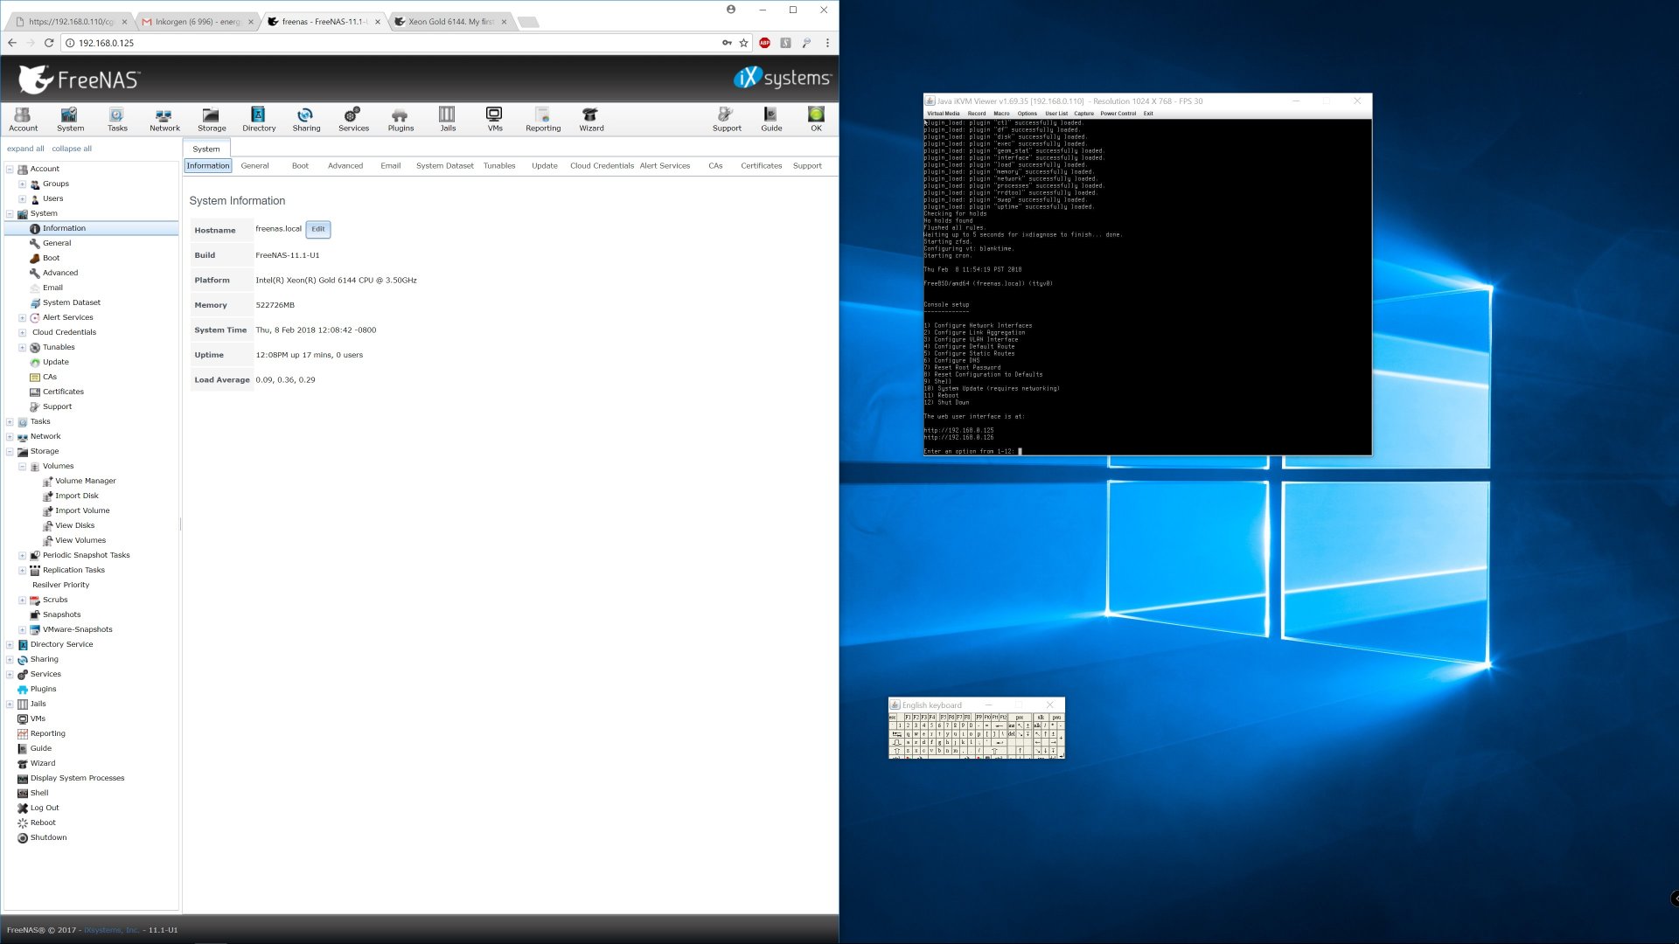The height and width of the screenshot is (944, 1679).
Task: Click the collapse all link
Action: click(72, 149)
